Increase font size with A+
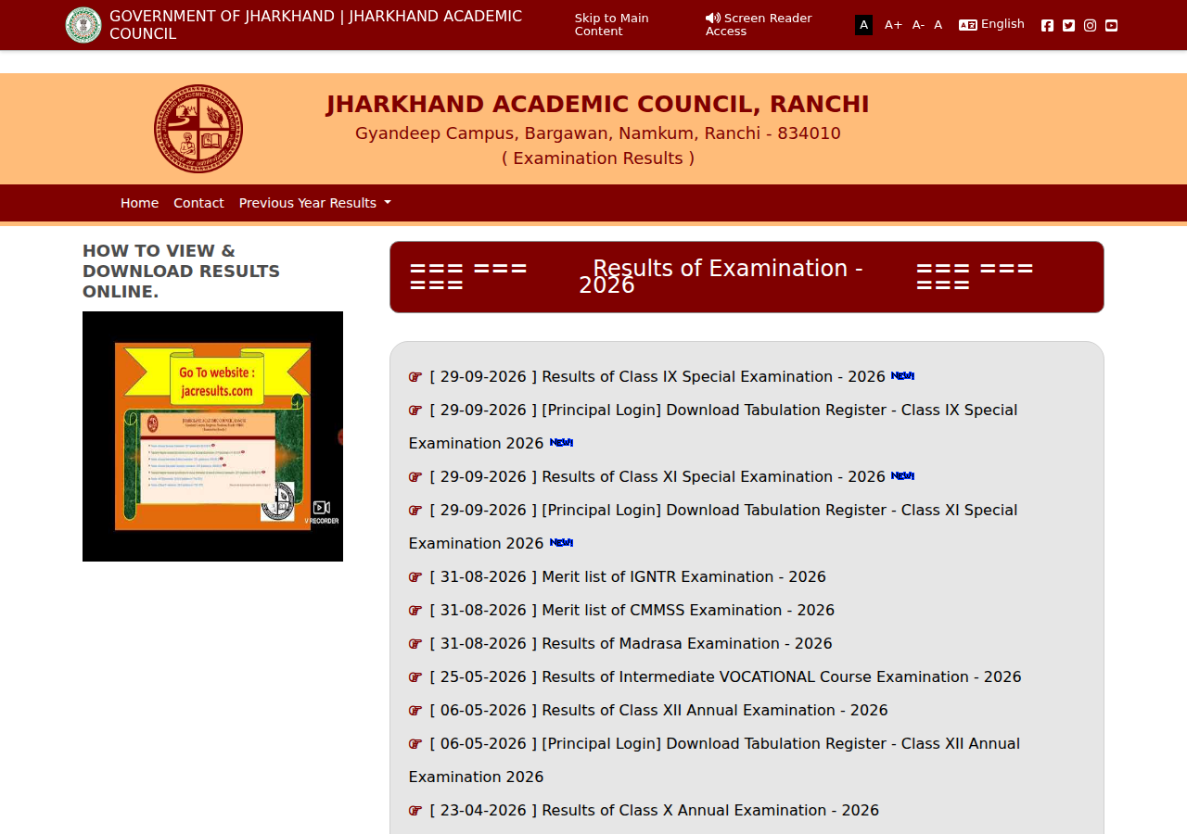Viewport: 1187px width, 834px height. [893, 25]
